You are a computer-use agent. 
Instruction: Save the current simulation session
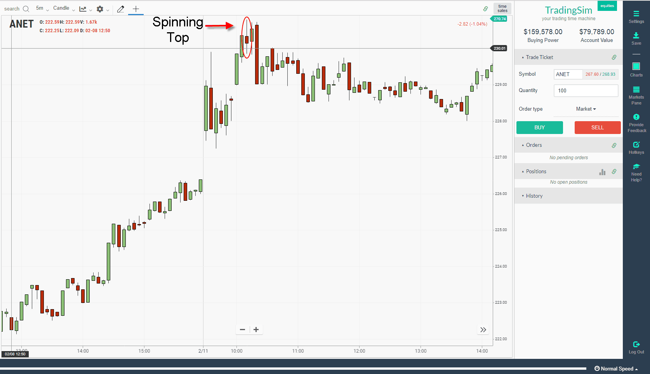636,37
